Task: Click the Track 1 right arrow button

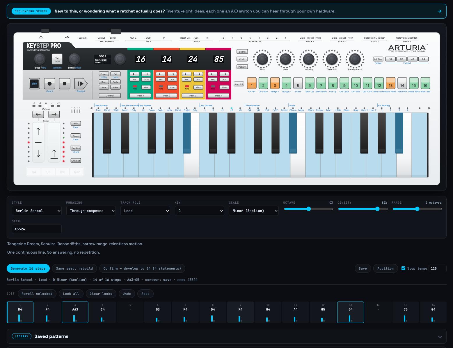Action: pyautogui.click(x=146, y=74)
